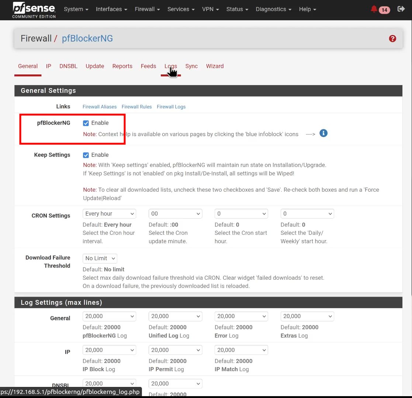Click the blue infoblock icon

pyautogui.click(x=323, y=133)
